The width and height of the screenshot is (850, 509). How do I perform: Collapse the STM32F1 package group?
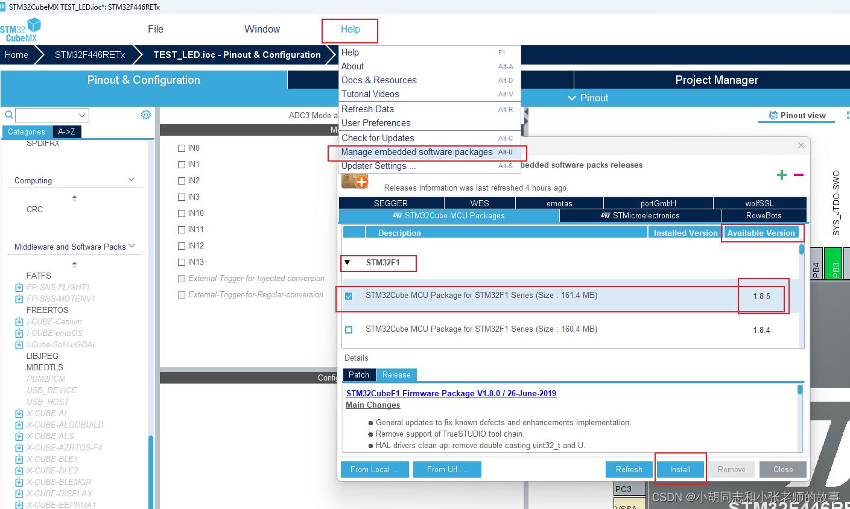(x=347, y=262)
